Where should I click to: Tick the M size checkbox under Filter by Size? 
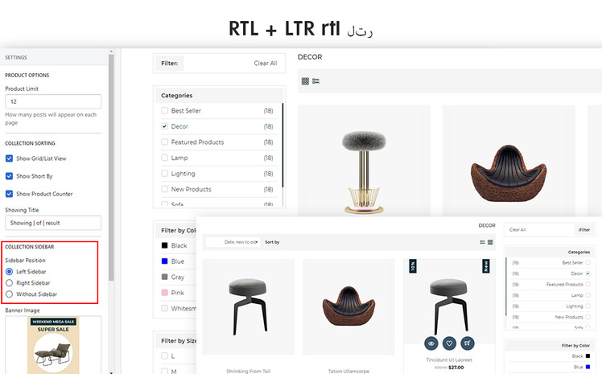(x=164, y=371)
